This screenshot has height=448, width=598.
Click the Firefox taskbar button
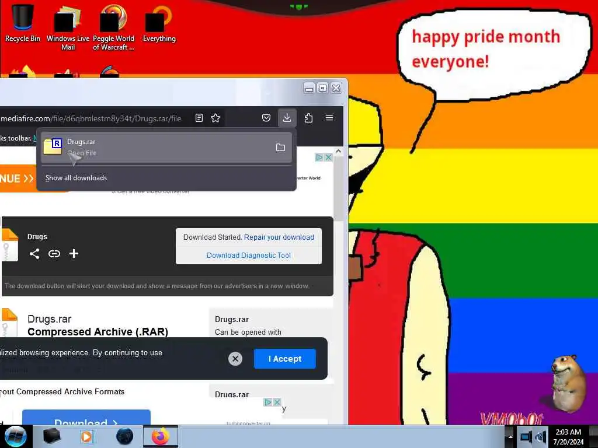tap(161, 436)
